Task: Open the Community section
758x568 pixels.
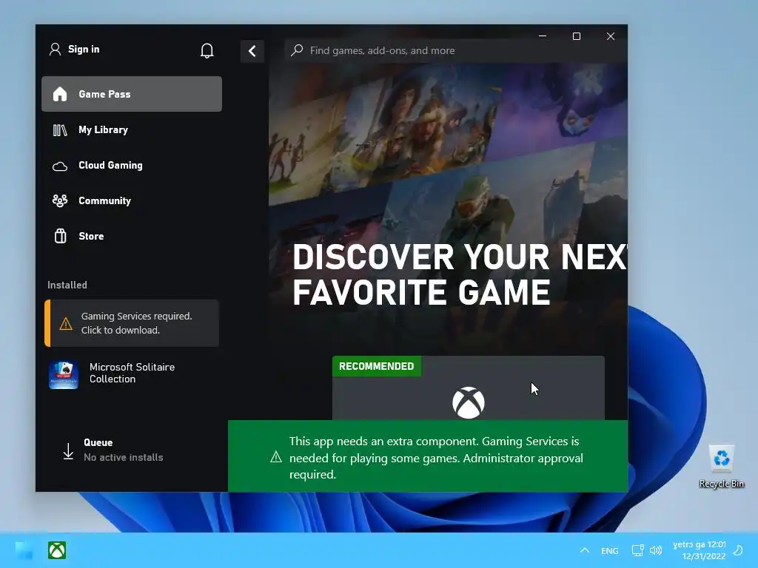Action: click(x=132, y=200)
